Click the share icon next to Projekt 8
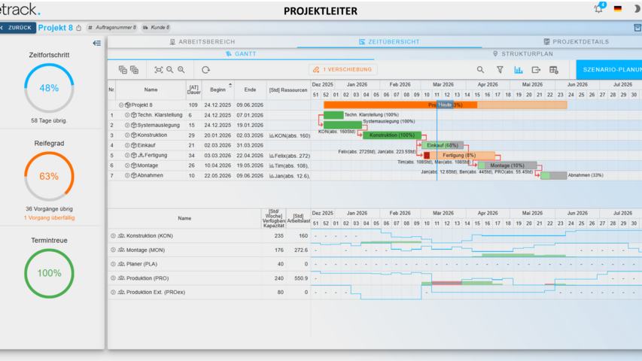Screen dimensions: 642x361 tap(78, 28)
